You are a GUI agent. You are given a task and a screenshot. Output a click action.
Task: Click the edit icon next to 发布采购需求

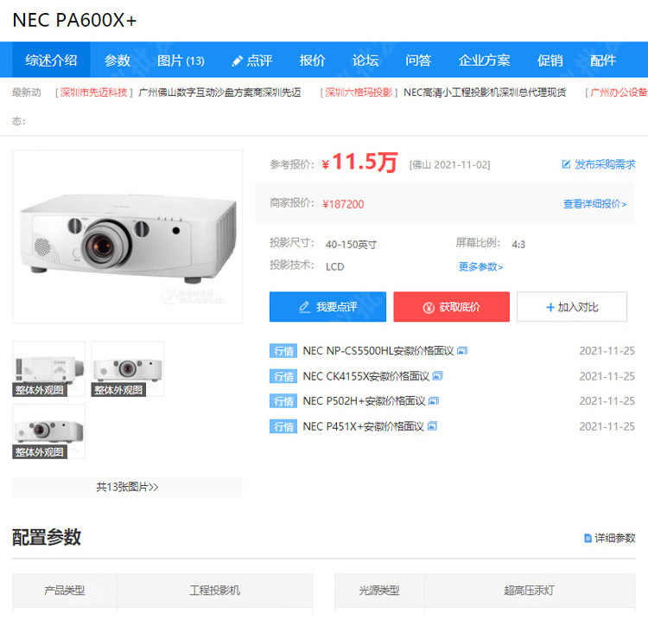pyautogui.click(x=566, y=164)
